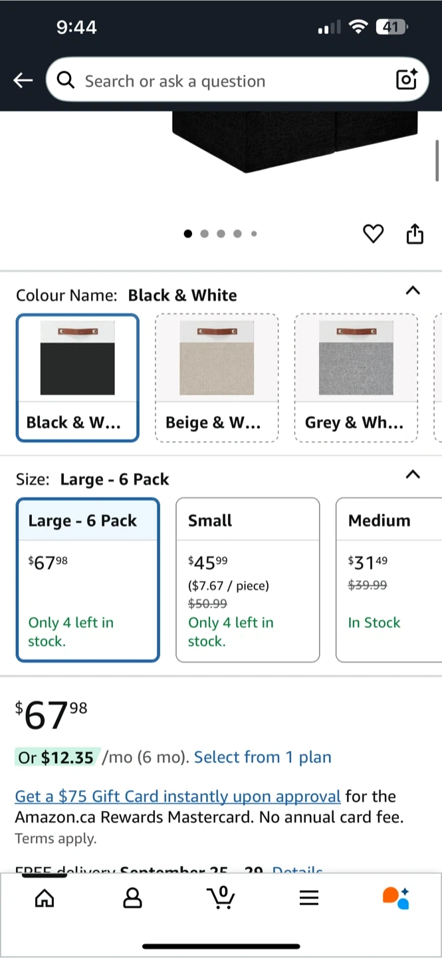Tap the back arrow icon
This screenshot has width=442, height=958.
[23, 80]
